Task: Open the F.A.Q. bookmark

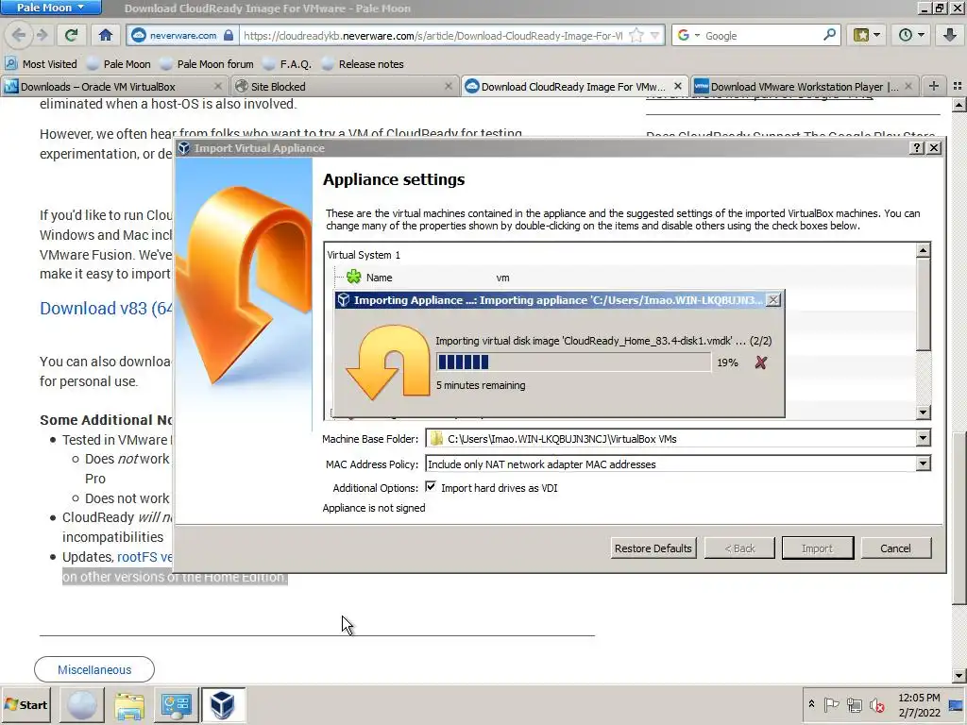Action: 287,63
